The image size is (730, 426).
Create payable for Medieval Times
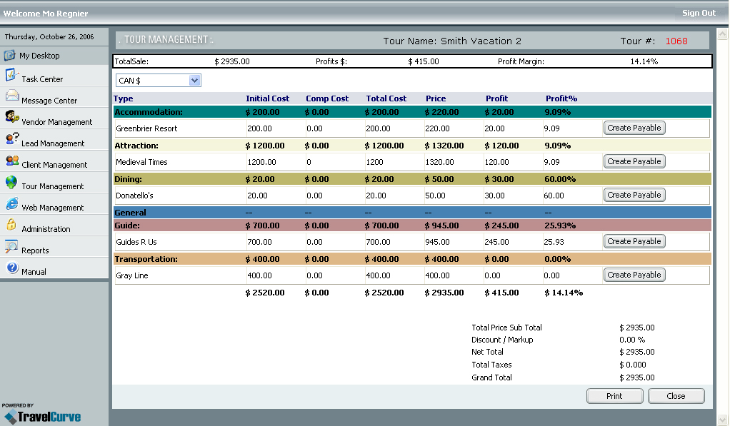tap(634, 161)
